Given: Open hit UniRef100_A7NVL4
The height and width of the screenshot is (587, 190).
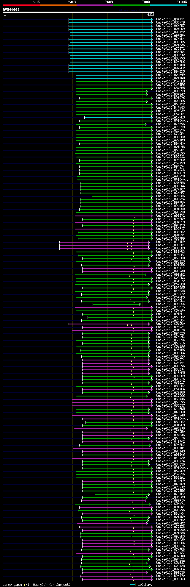Looking at the screenshot, I should click(170, 39).
